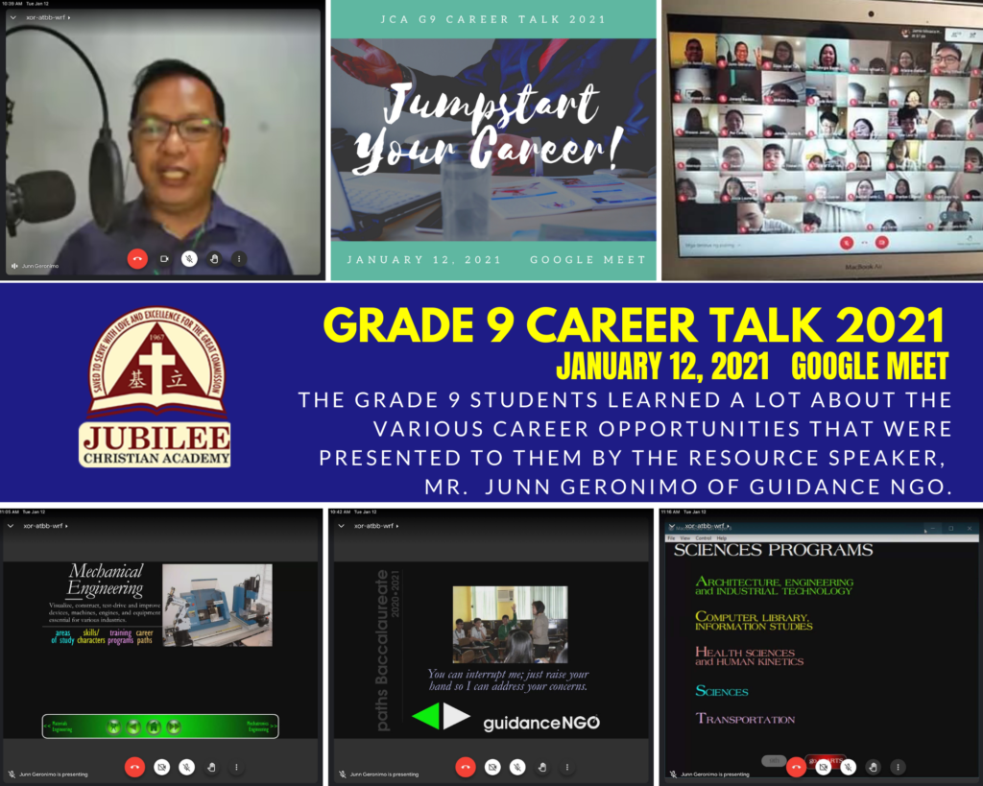Click green fast-forward slide navigation button
Screen dimensions: 983x786
(x=174, y=727)
